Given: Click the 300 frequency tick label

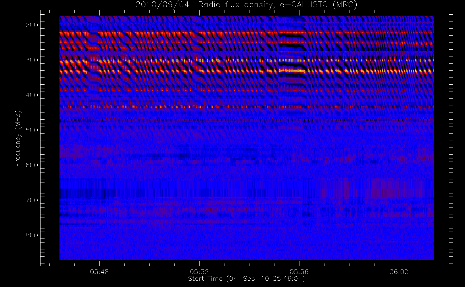Looking at the screenshot, I should 32,60.
